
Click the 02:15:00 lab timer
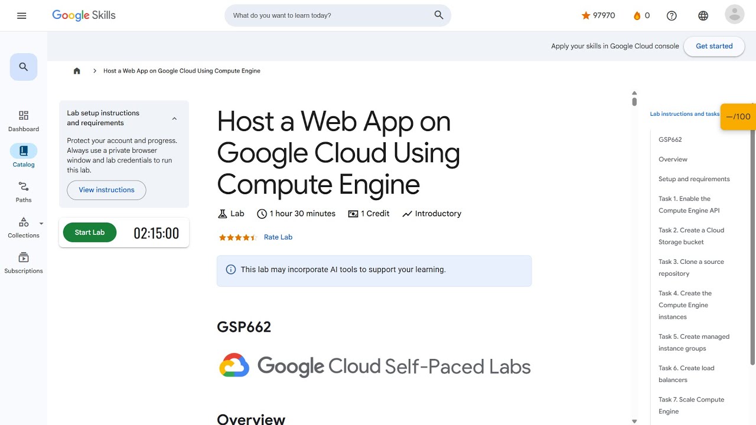(x=156, y=233)
